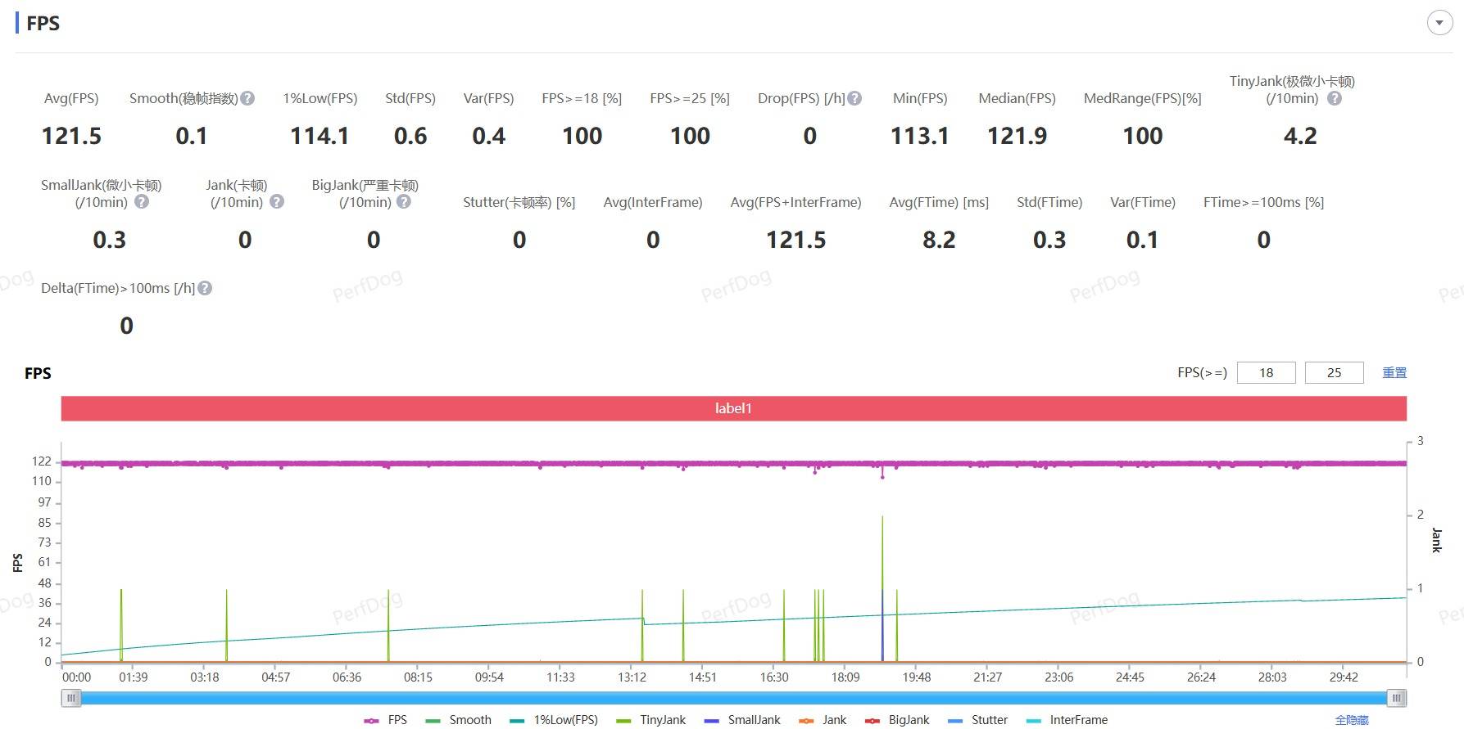Click help icon for TinyJank metric

[1335, 98]
